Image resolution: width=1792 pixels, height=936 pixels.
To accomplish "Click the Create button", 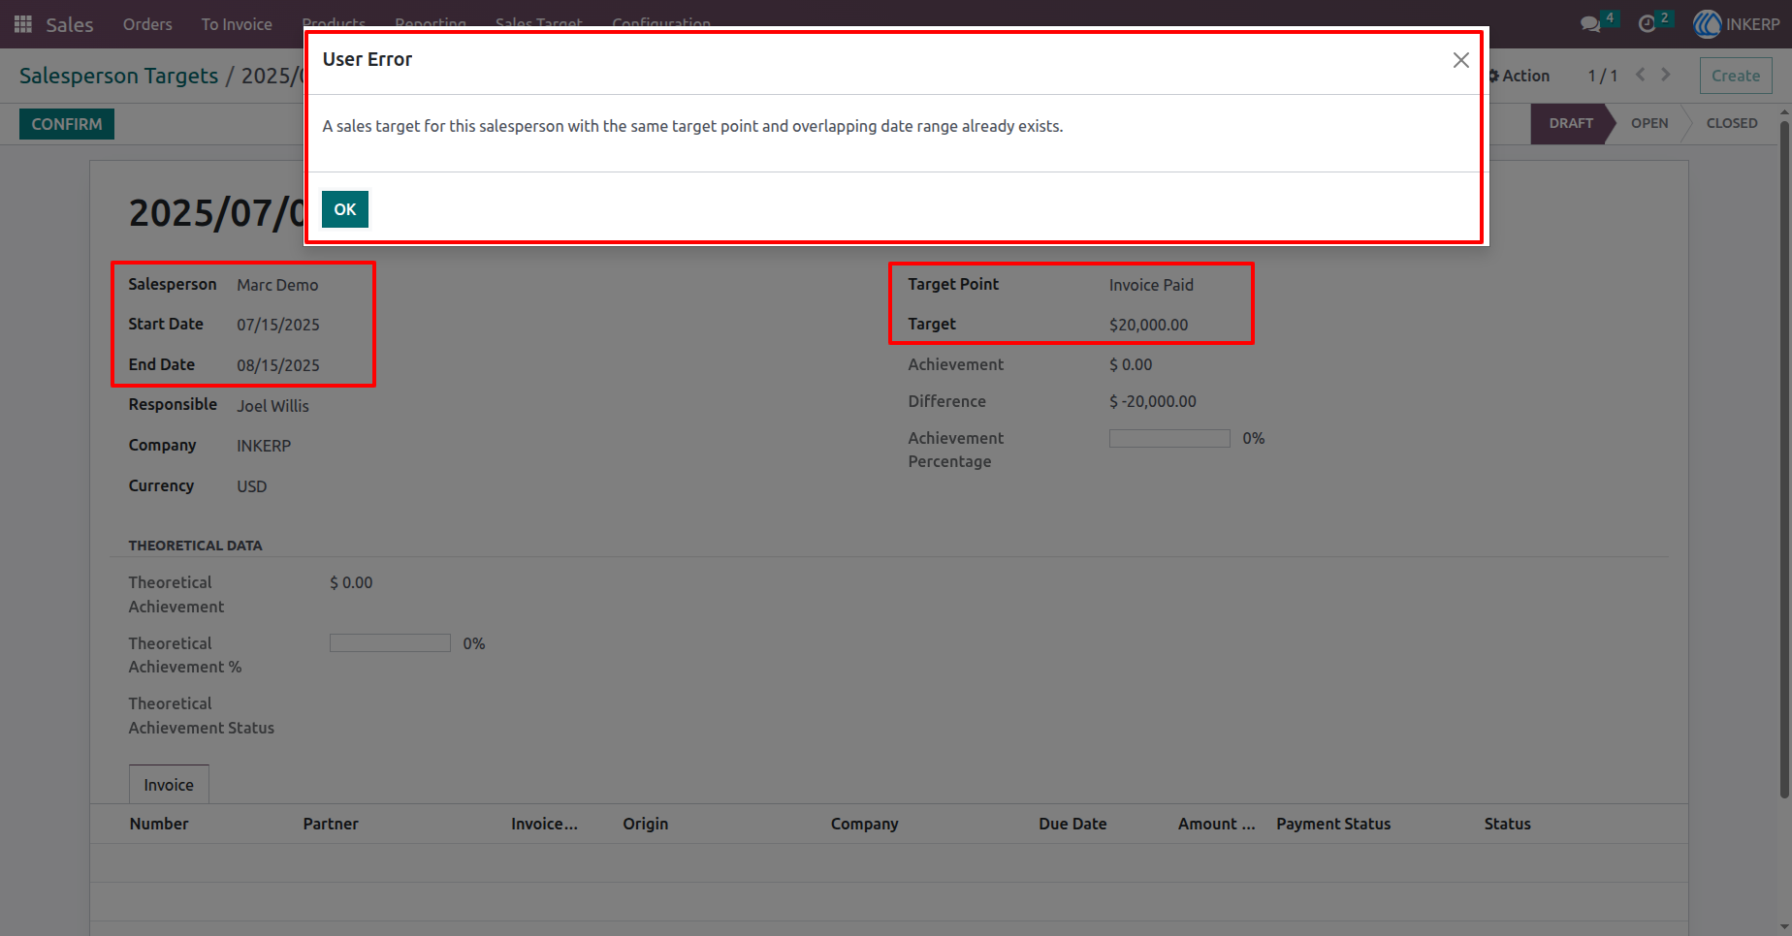I will (x=1736, y=76).
